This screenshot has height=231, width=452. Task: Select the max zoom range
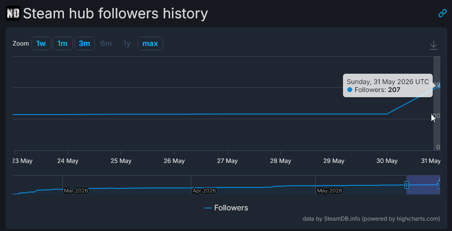(x=150, y=44)
